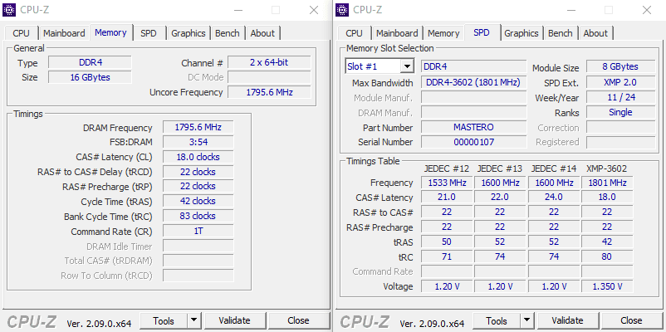Image resolution: width=666 pixels, height=332 pixels.
Task: Open Tools dropdown arrow in left window
Action: 194,320
